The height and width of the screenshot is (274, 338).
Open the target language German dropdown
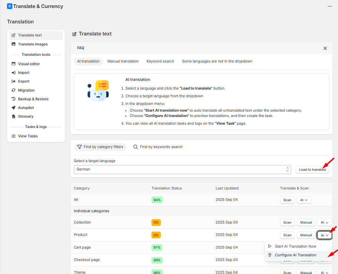pos(182,169)
